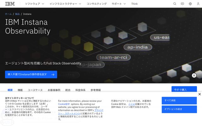
Task: Select the 料金体系 tab
Action: pyautogui.click(x=80, y=90)
